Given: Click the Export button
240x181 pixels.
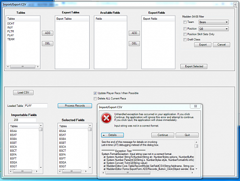Looking at the screenshot, I should pos(203,45).
